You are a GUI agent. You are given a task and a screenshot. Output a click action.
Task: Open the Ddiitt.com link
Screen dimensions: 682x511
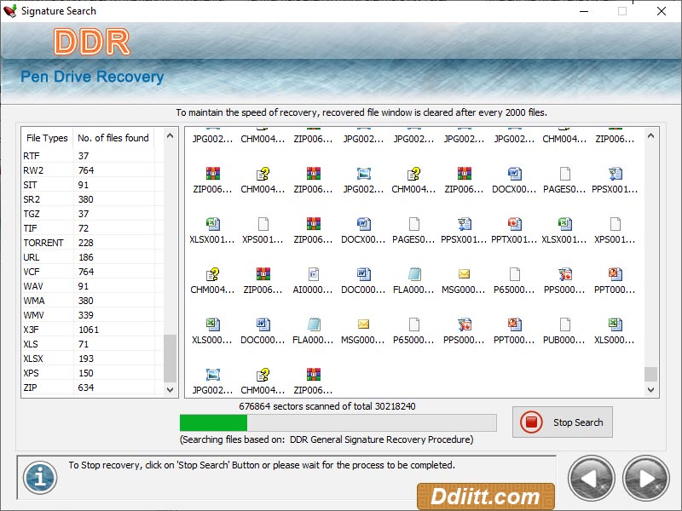pyautogui.click(x=486, y=496)
